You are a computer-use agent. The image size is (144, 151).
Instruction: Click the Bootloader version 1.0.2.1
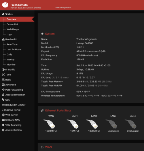click(80, 47)
